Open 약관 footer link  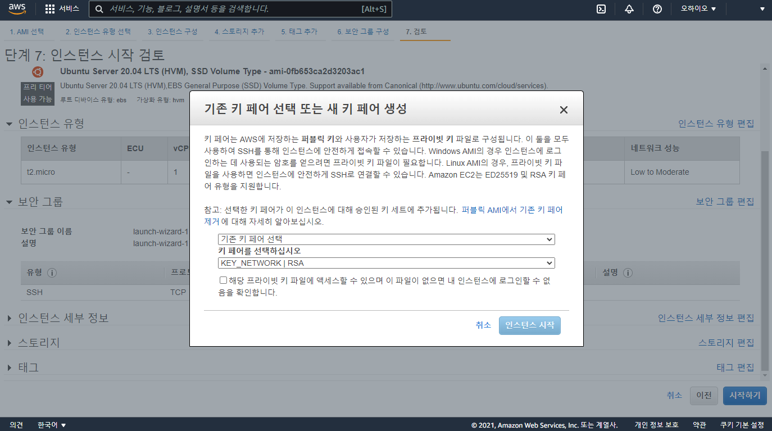tap(699, 425)
